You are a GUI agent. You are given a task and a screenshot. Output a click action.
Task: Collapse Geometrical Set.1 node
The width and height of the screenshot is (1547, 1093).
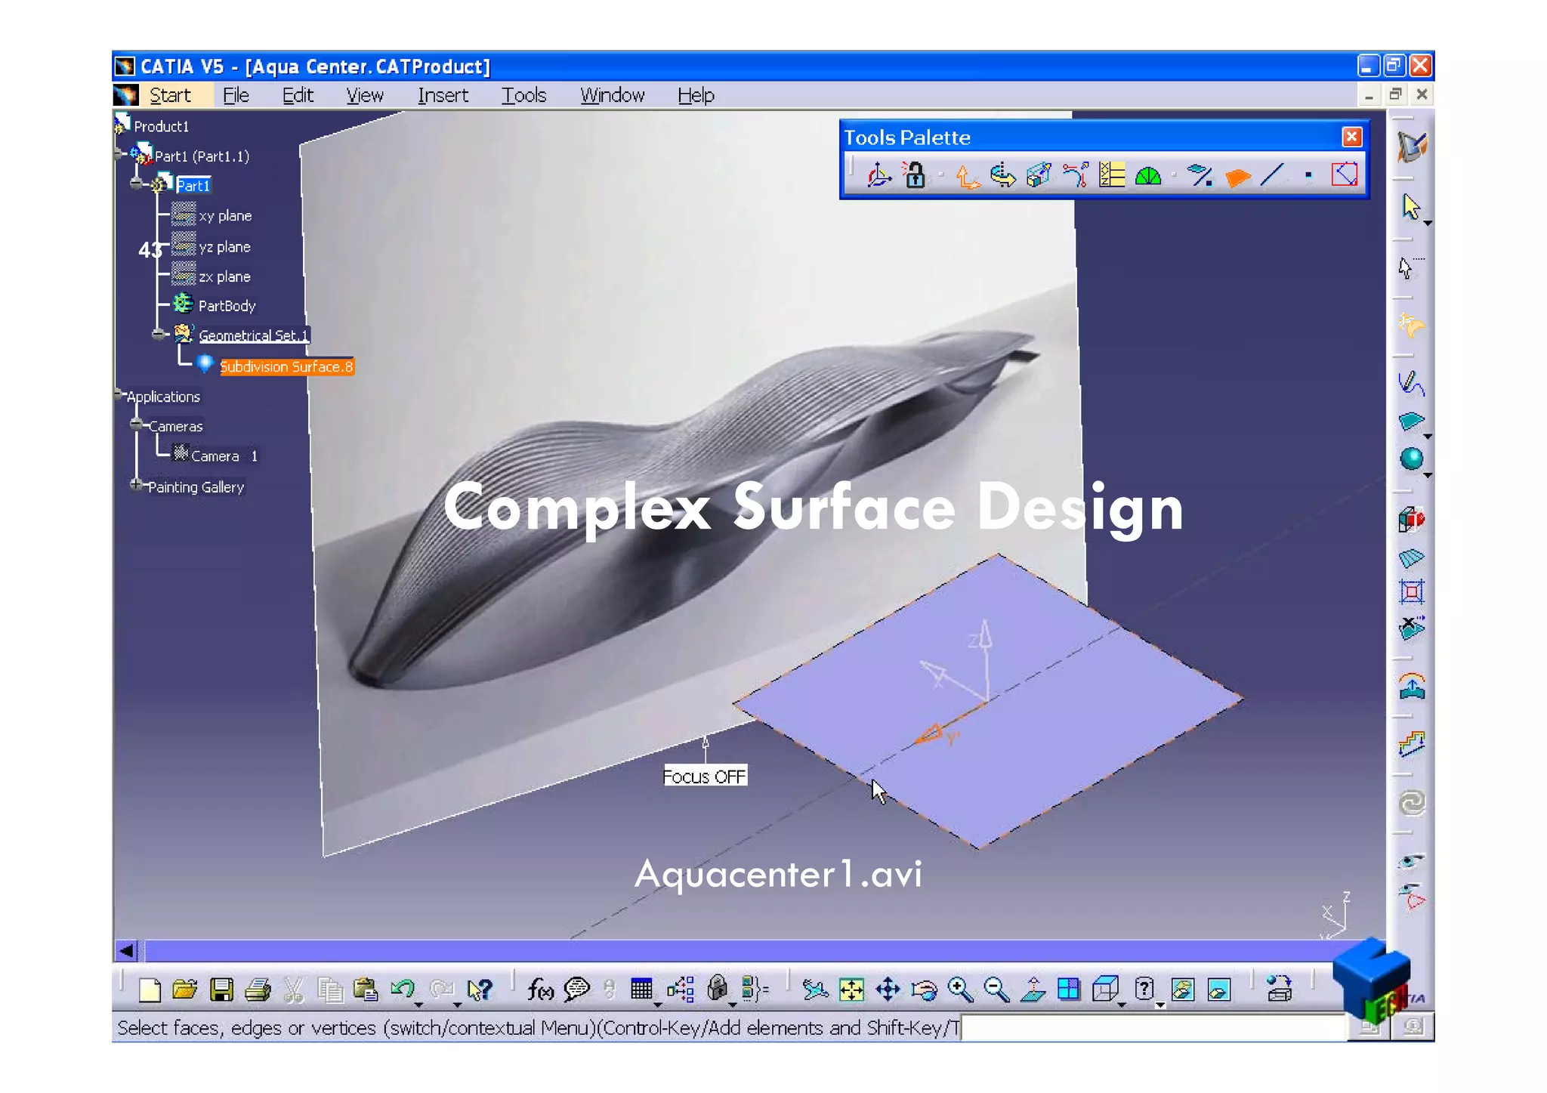158,334
